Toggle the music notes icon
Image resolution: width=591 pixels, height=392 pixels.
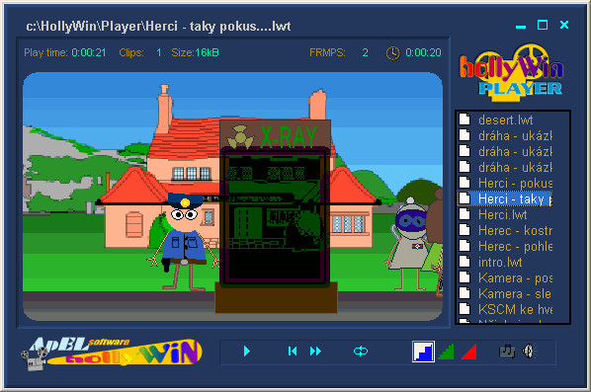pos(507,351)
